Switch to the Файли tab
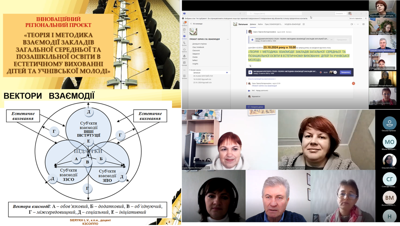 [x=260, y=24]
